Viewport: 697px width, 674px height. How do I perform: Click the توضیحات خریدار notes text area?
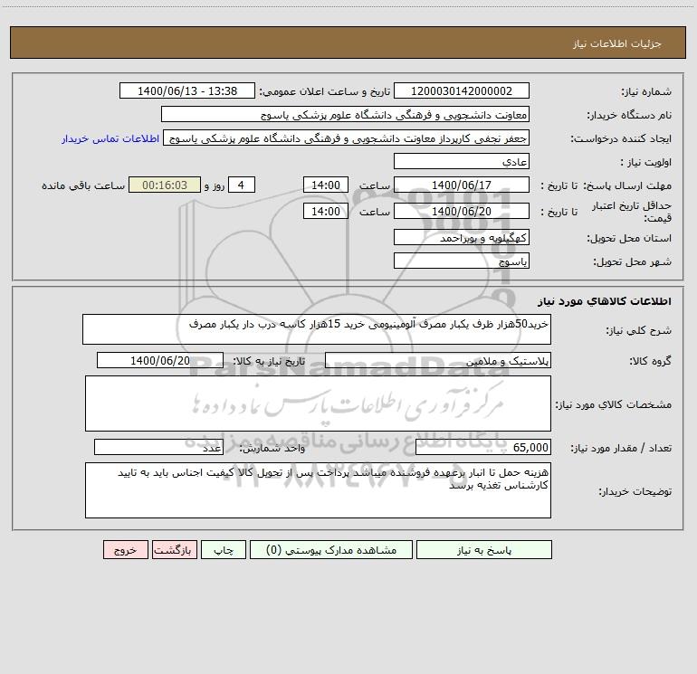coord(318,490)
